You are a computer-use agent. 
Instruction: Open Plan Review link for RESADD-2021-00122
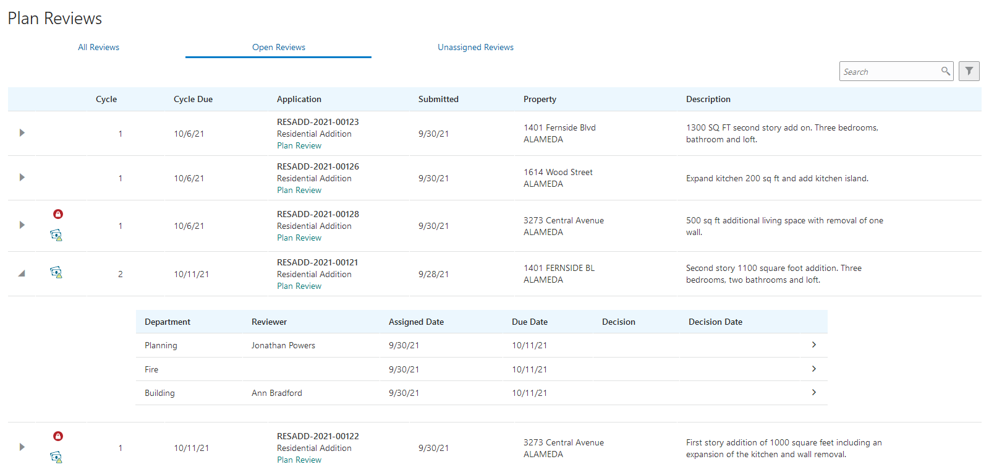299,460
